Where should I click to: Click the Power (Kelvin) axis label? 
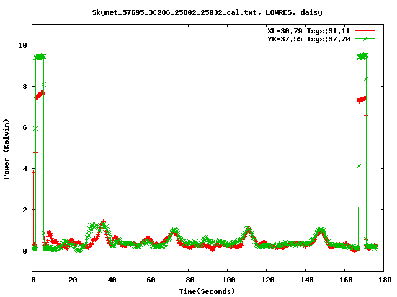[x=6, y=148]
